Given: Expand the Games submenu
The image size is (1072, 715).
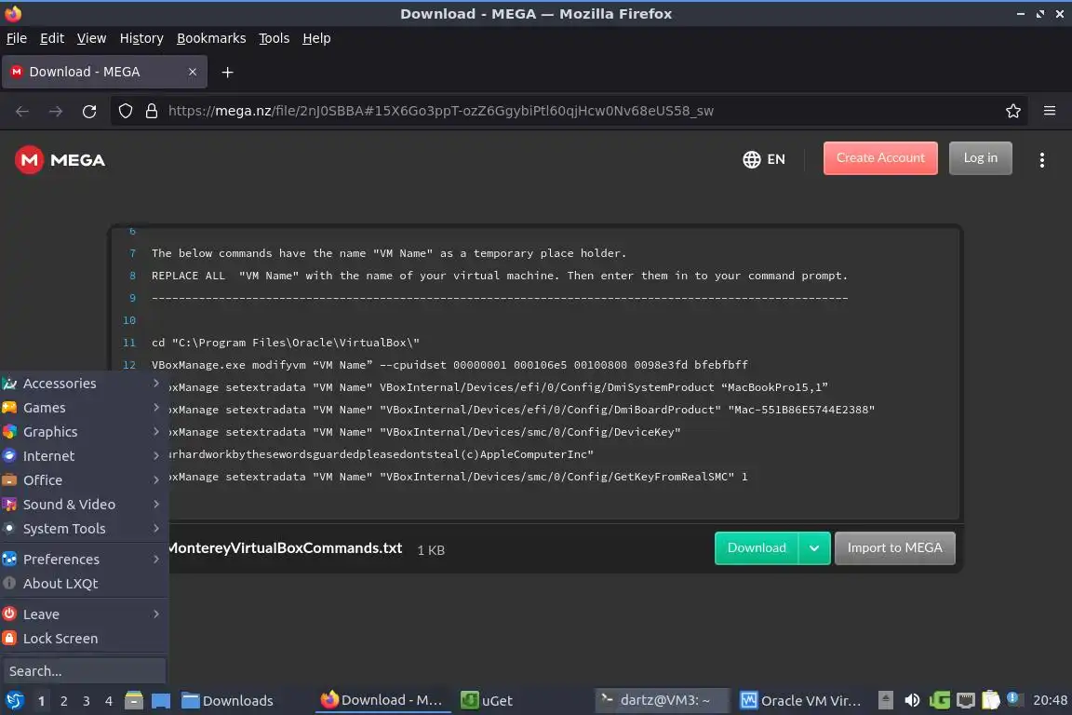Looking at the screenshot, I should point(84,407).
